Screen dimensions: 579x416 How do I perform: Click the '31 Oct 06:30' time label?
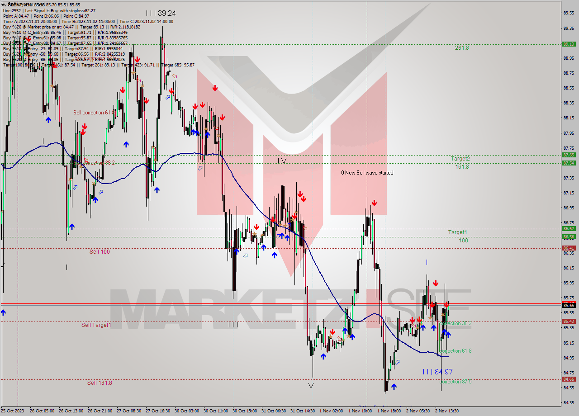pos(273,411)
